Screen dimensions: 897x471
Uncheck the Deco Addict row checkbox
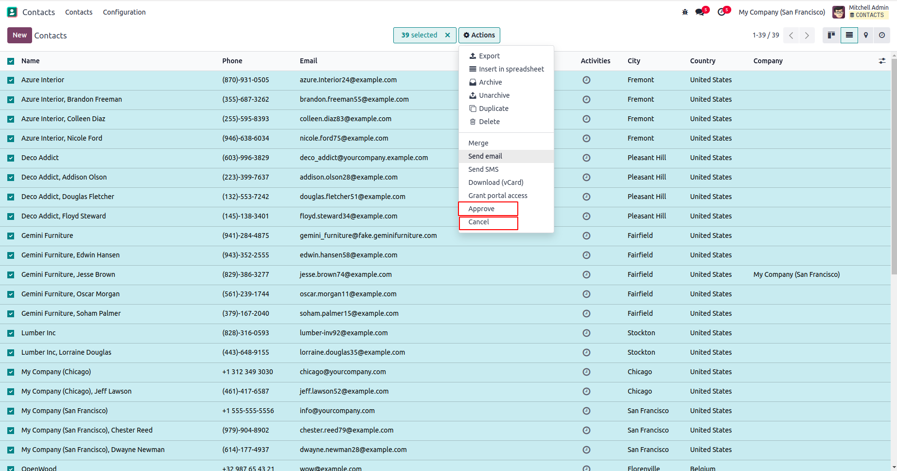point(11,158)
